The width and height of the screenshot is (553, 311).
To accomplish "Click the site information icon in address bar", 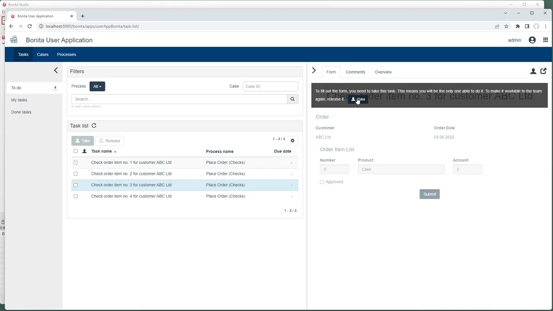I will click(41, 26).
